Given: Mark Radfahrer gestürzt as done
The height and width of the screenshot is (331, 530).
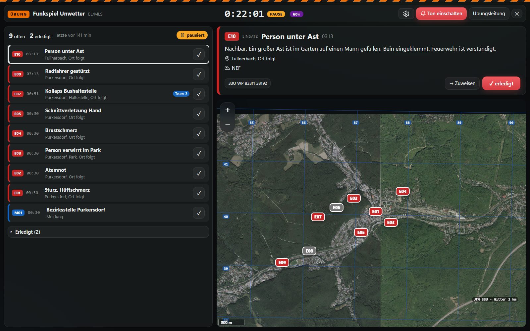Looking at the screenshot, I should tap(199, 74).
